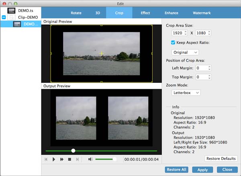Click the Clip-DEMO folder icon
This screenshot has height=176, width=241.
[x=11, y=17]
